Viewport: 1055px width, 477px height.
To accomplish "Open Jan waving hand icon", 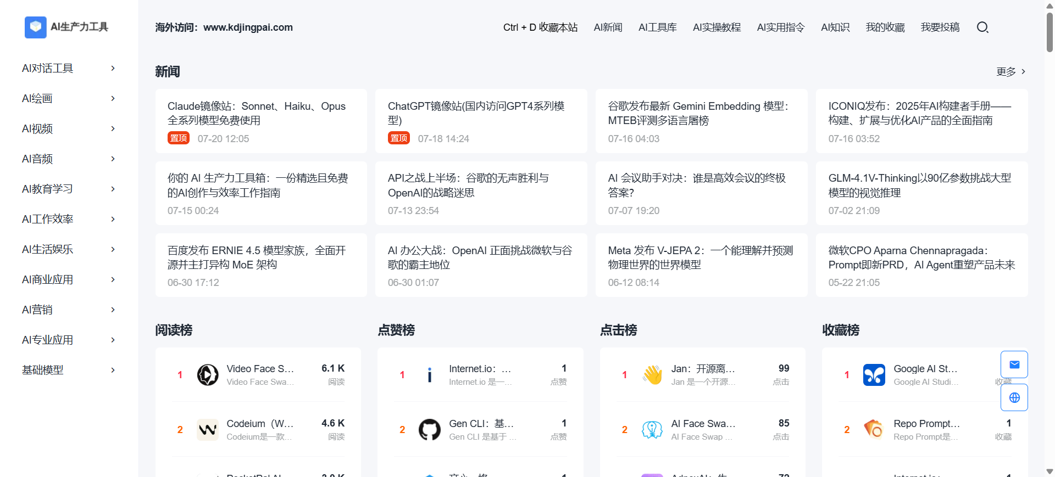I will pos(652,375).
